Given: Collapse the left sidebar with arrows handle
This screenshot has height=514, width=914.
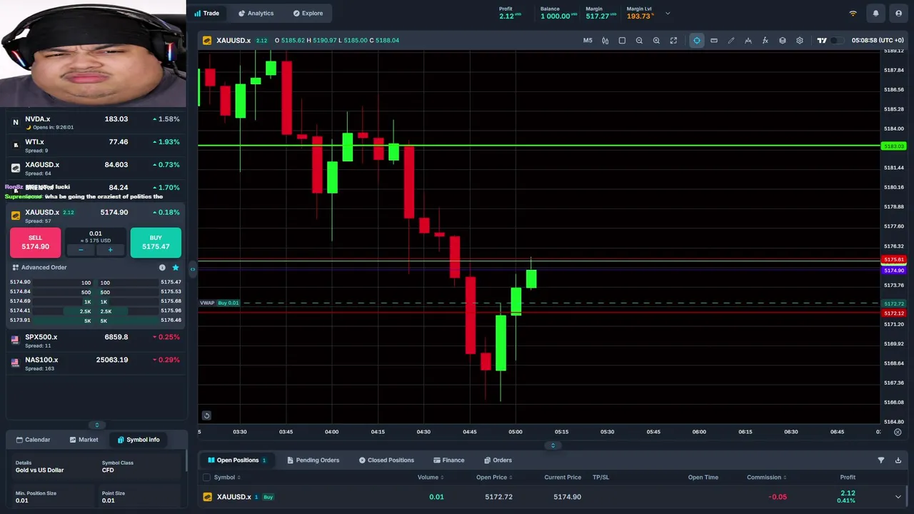Looking at the screenshot, I should pyautogui.click(x=192, y=269).
